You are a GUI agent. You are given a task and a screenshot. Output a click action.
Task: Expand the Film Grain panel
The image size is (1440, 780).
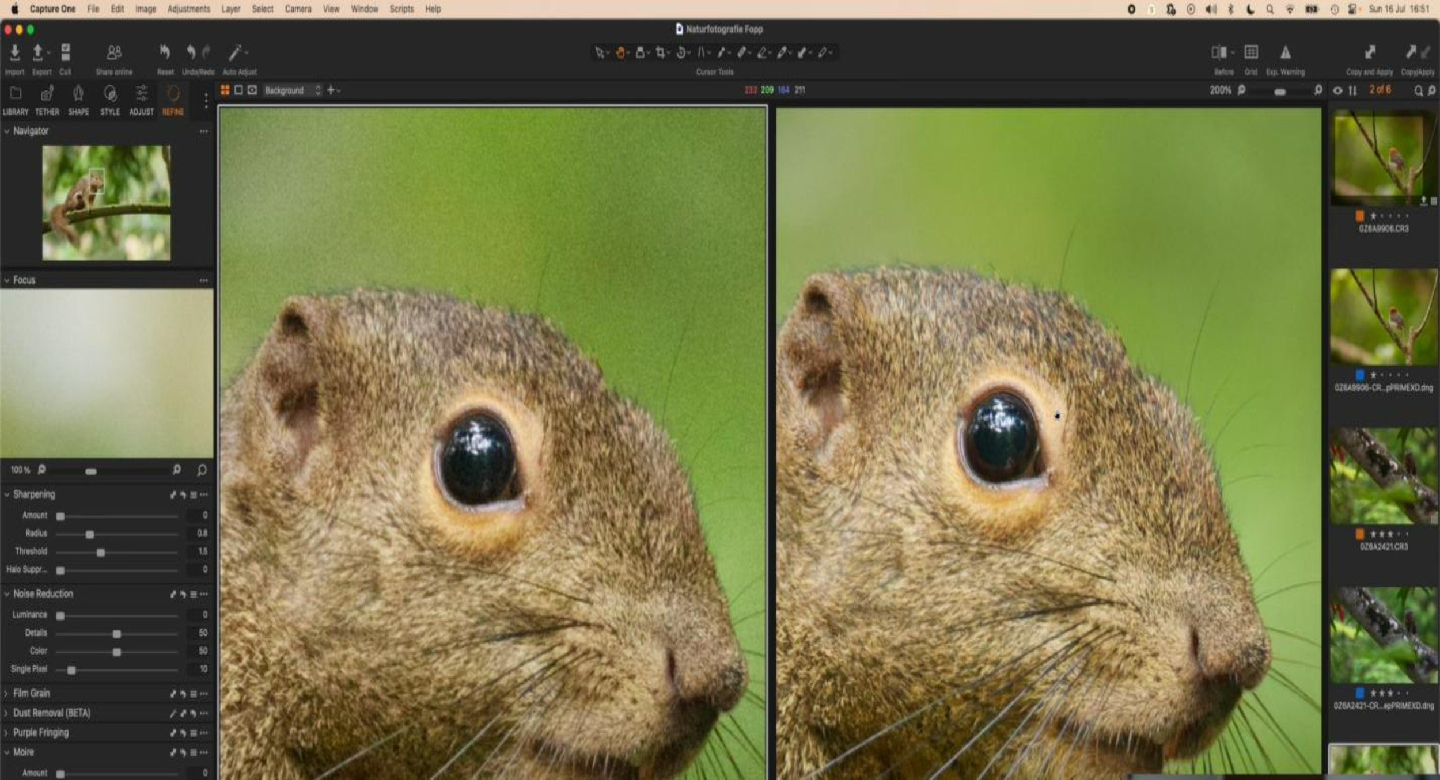(x=6, y=694)
